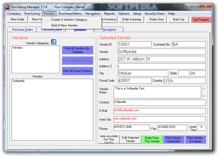Open the Security/Users menu

(155, 14)
